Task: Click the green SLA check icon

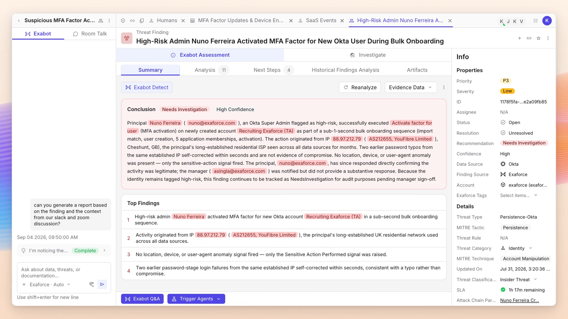Action: (503, 290)
